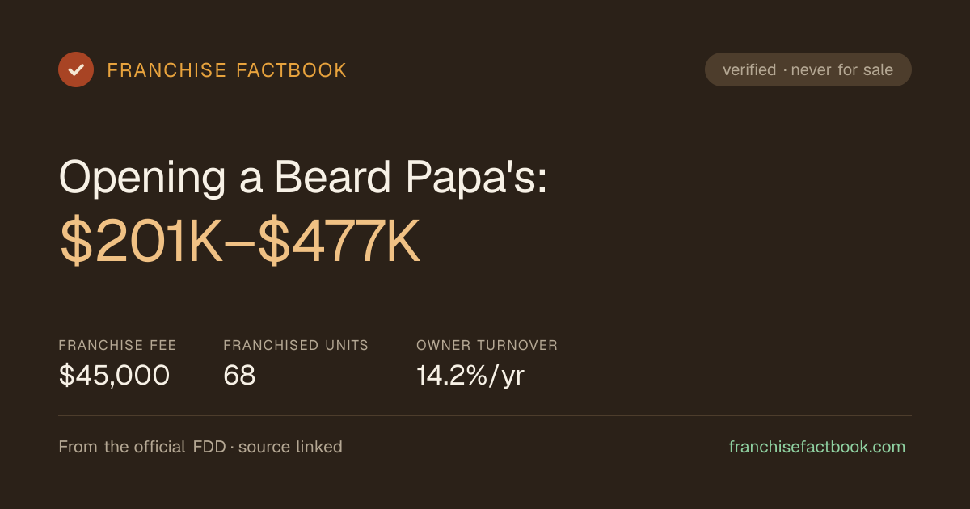
Task: Select the $201K–$477K investment range
Action: [x=240, y=242]
